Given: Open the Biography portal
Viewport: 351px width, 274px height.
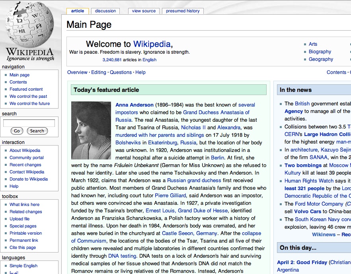Looking at the screenshot, I should point(320,52).
